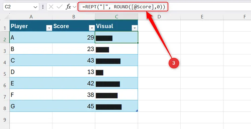The image size is (251, 129).
Task: Click cell with player B
Action: 31,49
